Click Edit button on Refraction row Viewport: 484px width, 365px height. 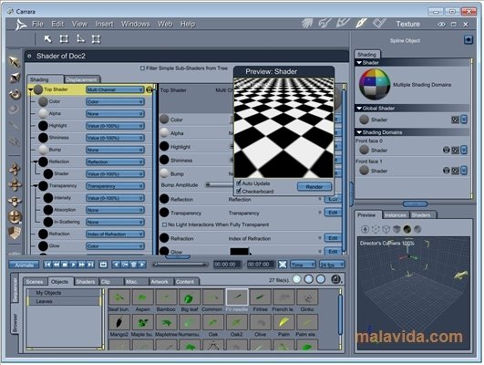[333, 238]
